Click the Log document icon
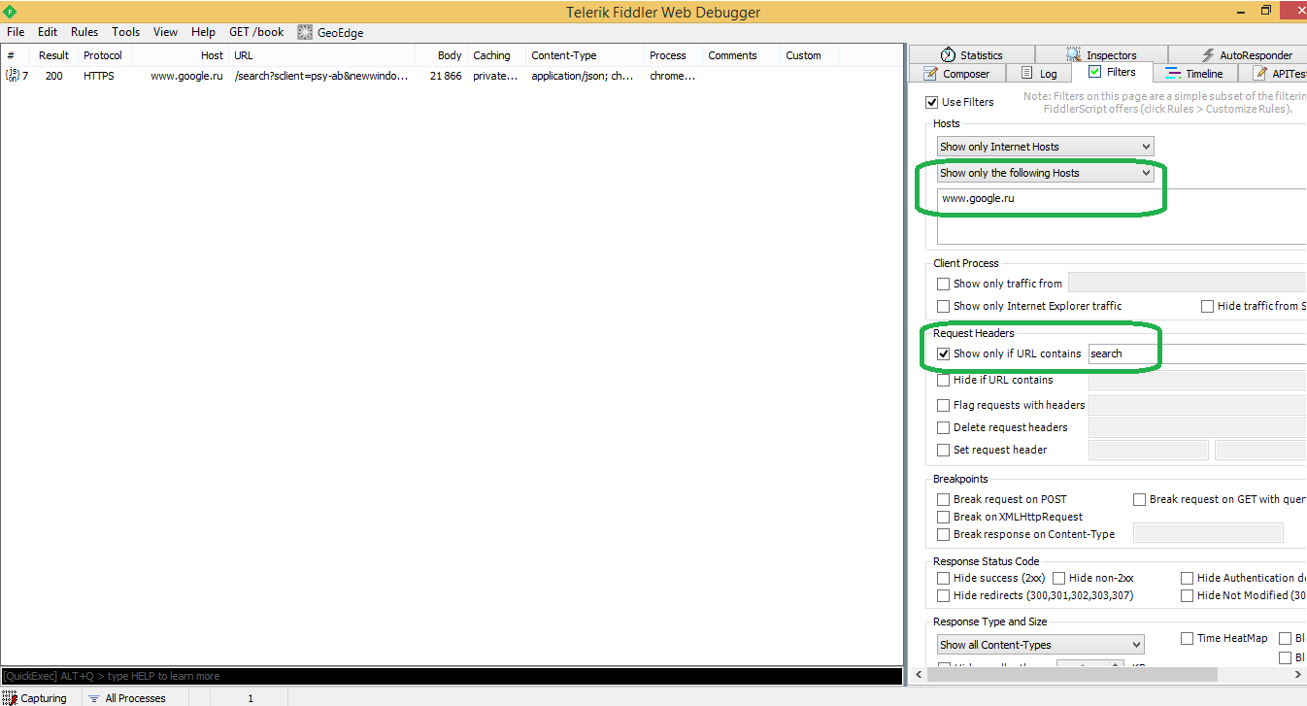 [x=1026, y=73]
